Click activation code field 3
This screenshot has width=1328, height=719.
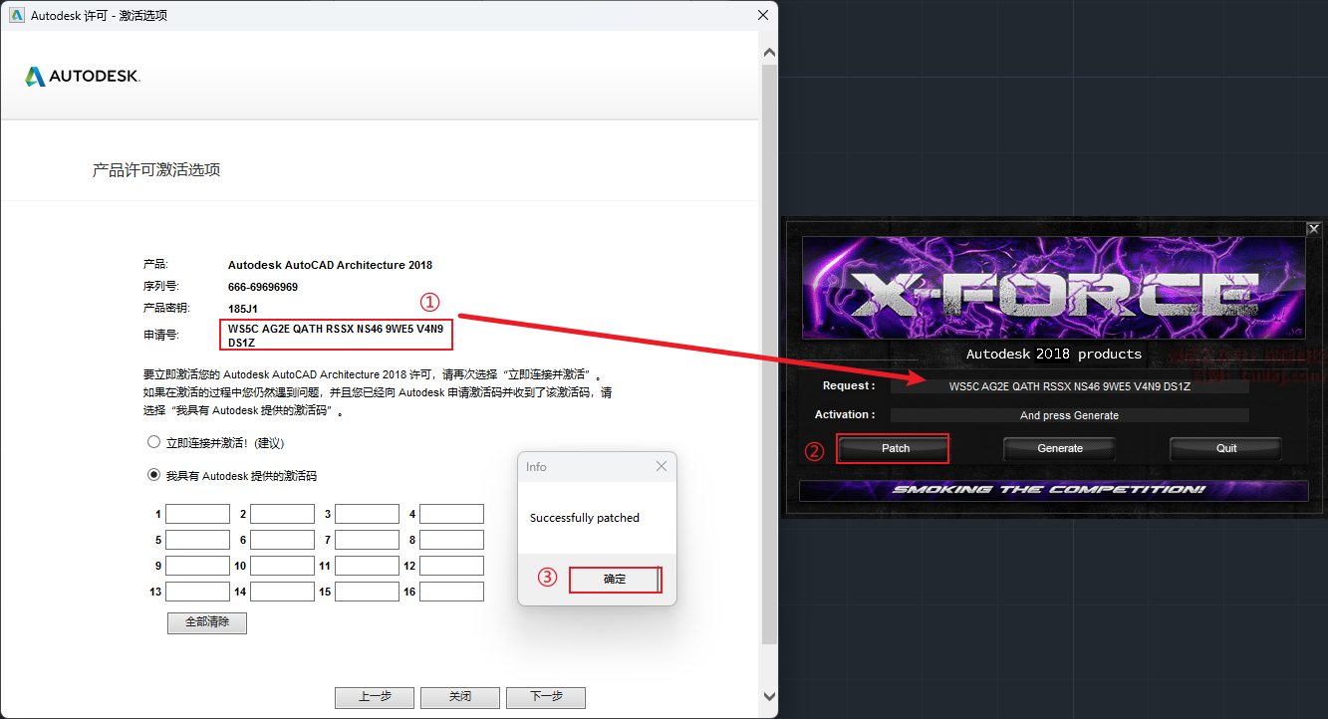(x=367, y=514)
